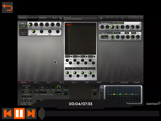Switch to the Synthesis page
This screenshot has width=161, height=121.
(33, 18)
